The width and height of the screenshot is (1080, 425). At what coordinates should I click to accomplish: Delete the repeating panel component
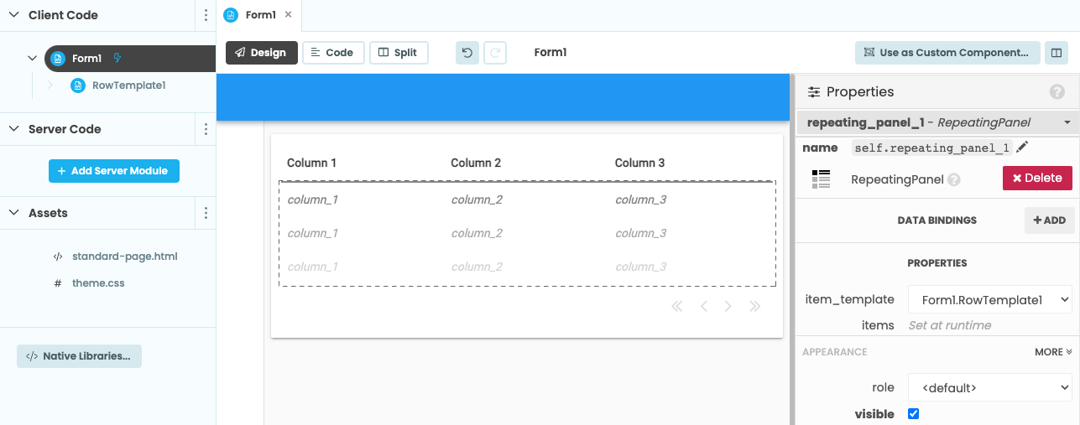[1037, 179]
